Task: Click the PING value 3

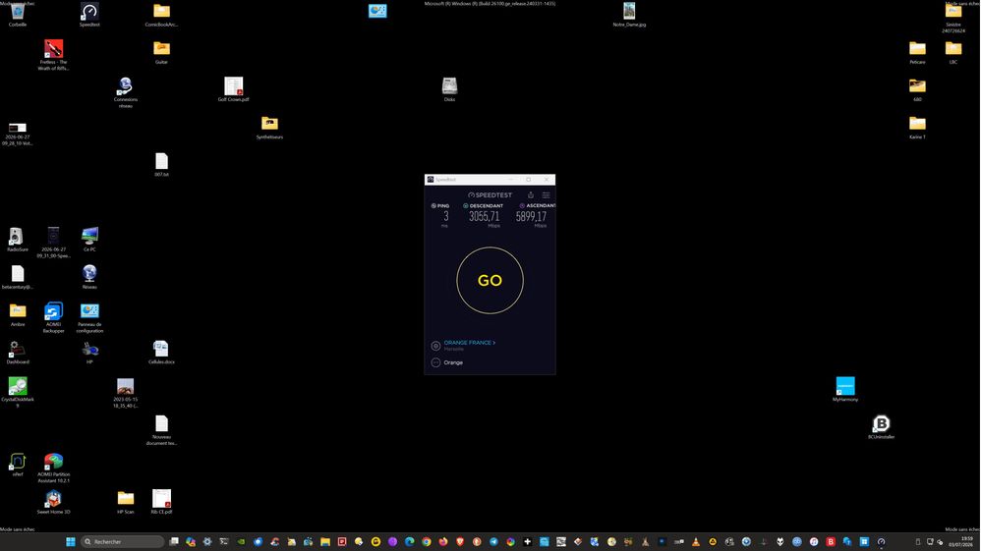Action: click(445, 216)
